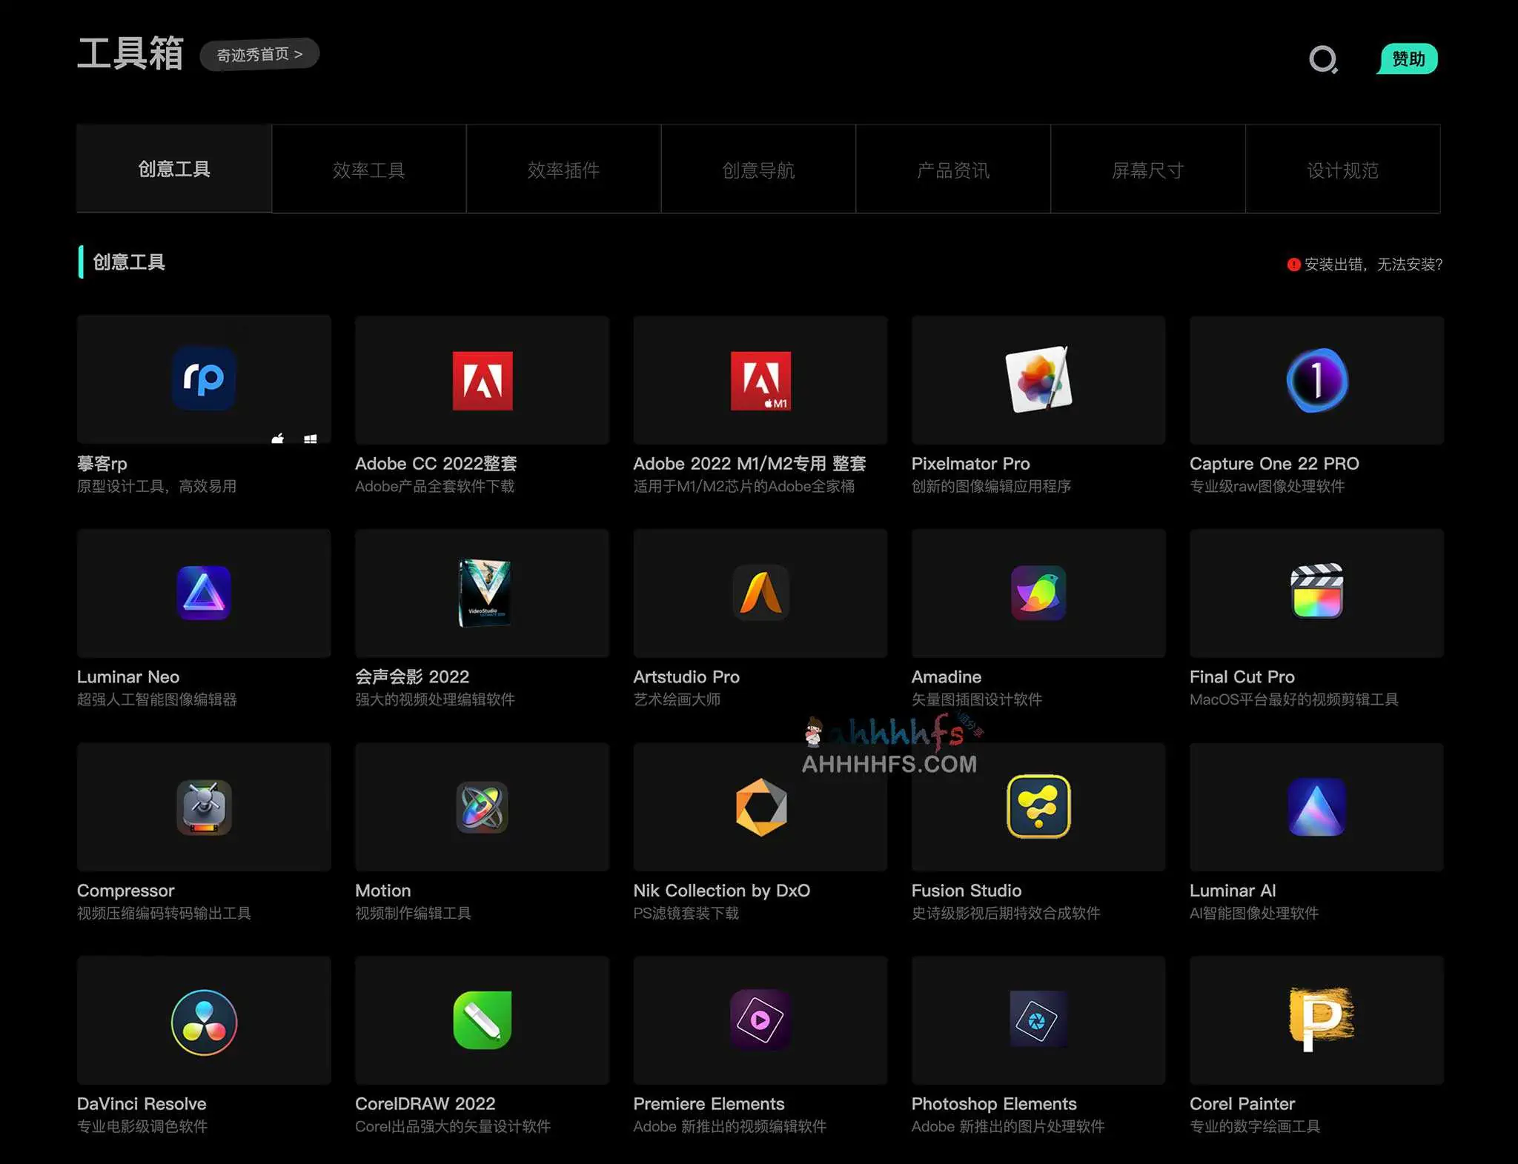This screenshot has height=1164, width=1518.
Task: Open the 产品资讯 tab
Action: (953, 170)
